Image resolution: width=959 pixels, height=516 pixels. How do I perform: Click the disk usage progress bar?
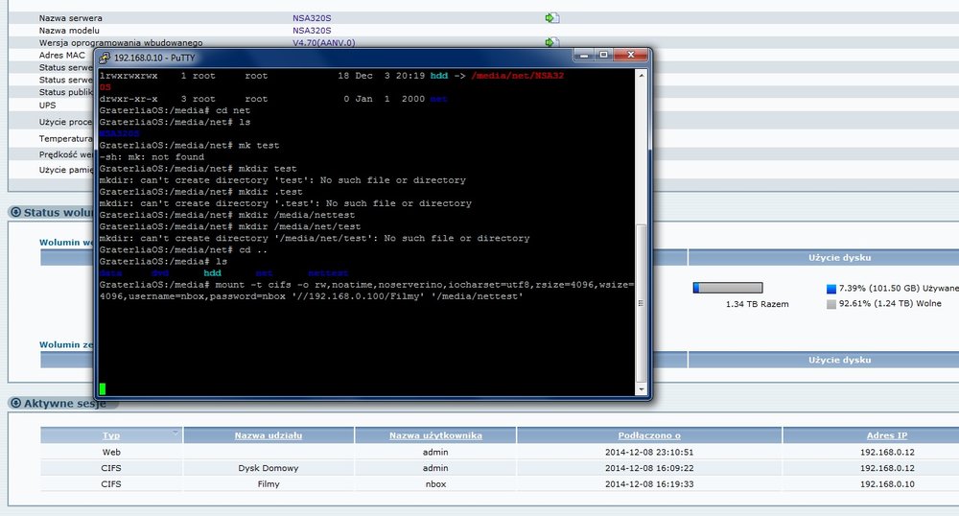[727, 288]
